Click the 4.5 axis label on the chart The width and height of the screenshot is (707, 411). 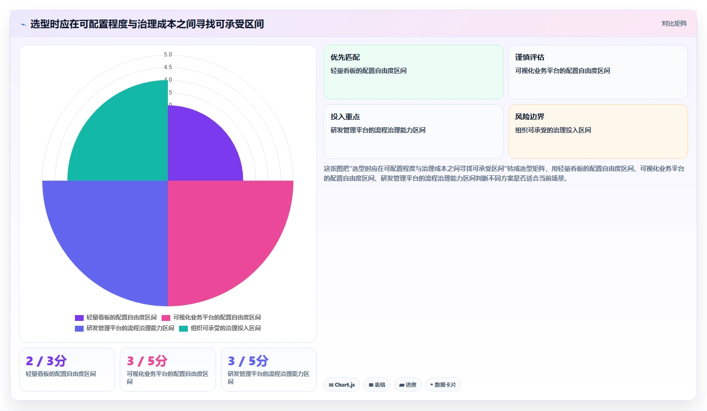pyautogui.click(x=168, y=67)
